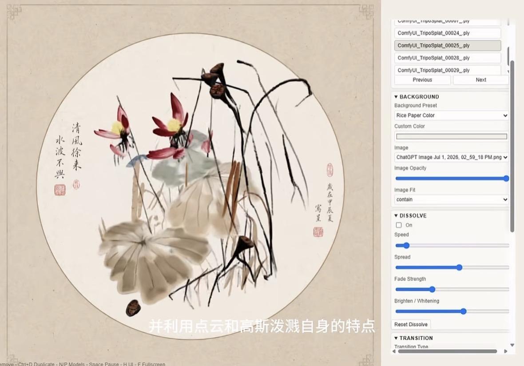Adjust the Image Opacity slider
Screen dimensions: 524x366
pyautogui.click(x=452, y=179)
